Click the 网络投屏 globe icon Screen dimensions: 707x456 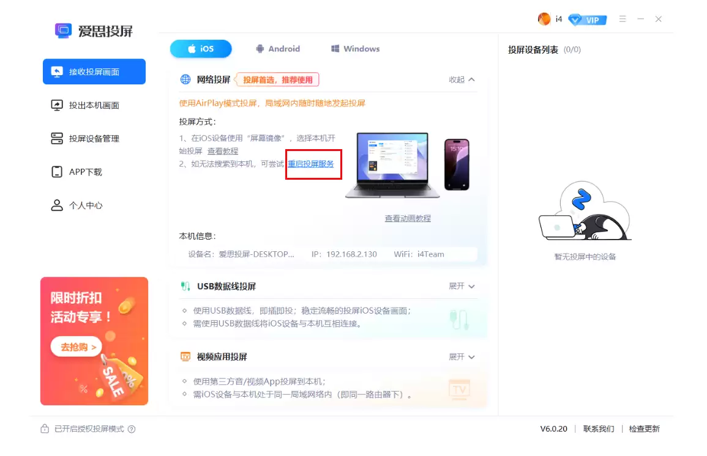pyautogui.click(x=185, y=79)
